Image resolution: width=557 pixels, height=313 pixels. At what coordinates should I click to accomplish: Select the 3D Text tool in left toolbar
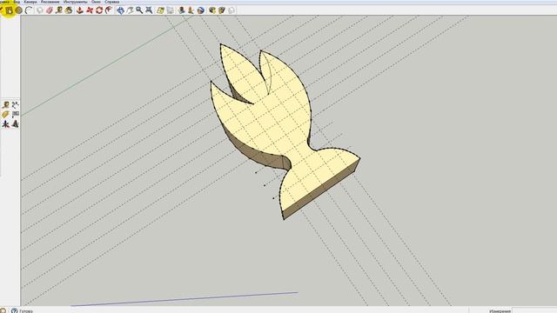[x=16, y=123]
